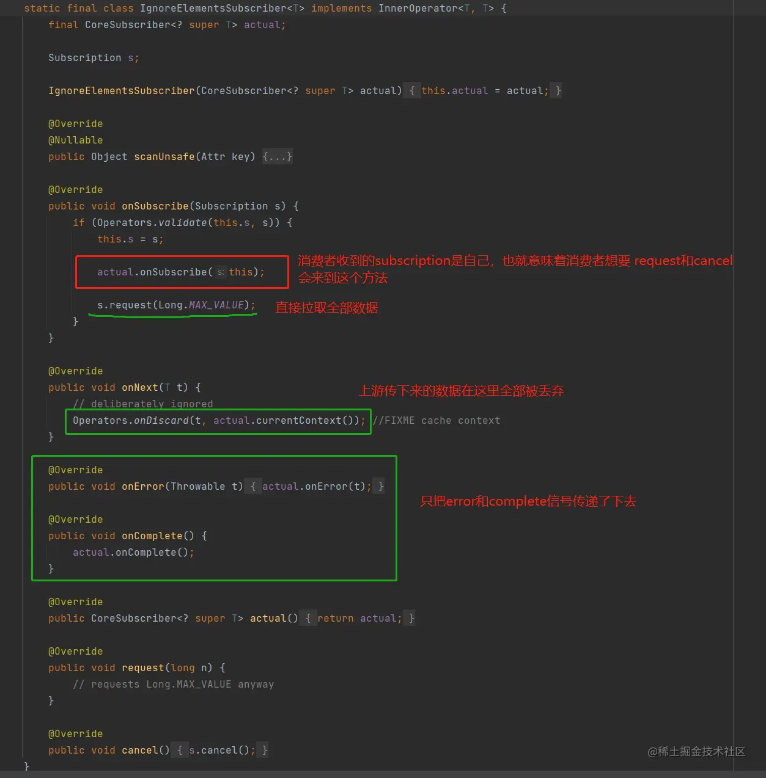Expand the folded IgnoreElementsSubscriber constructor body
Image resolution: width=766 pixels, height=778 pixels.
pyautogui.click(x=411, y=91)
